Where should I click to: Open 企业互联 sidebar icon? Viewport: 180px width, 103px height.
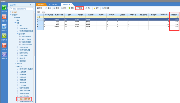click(4, 45)
